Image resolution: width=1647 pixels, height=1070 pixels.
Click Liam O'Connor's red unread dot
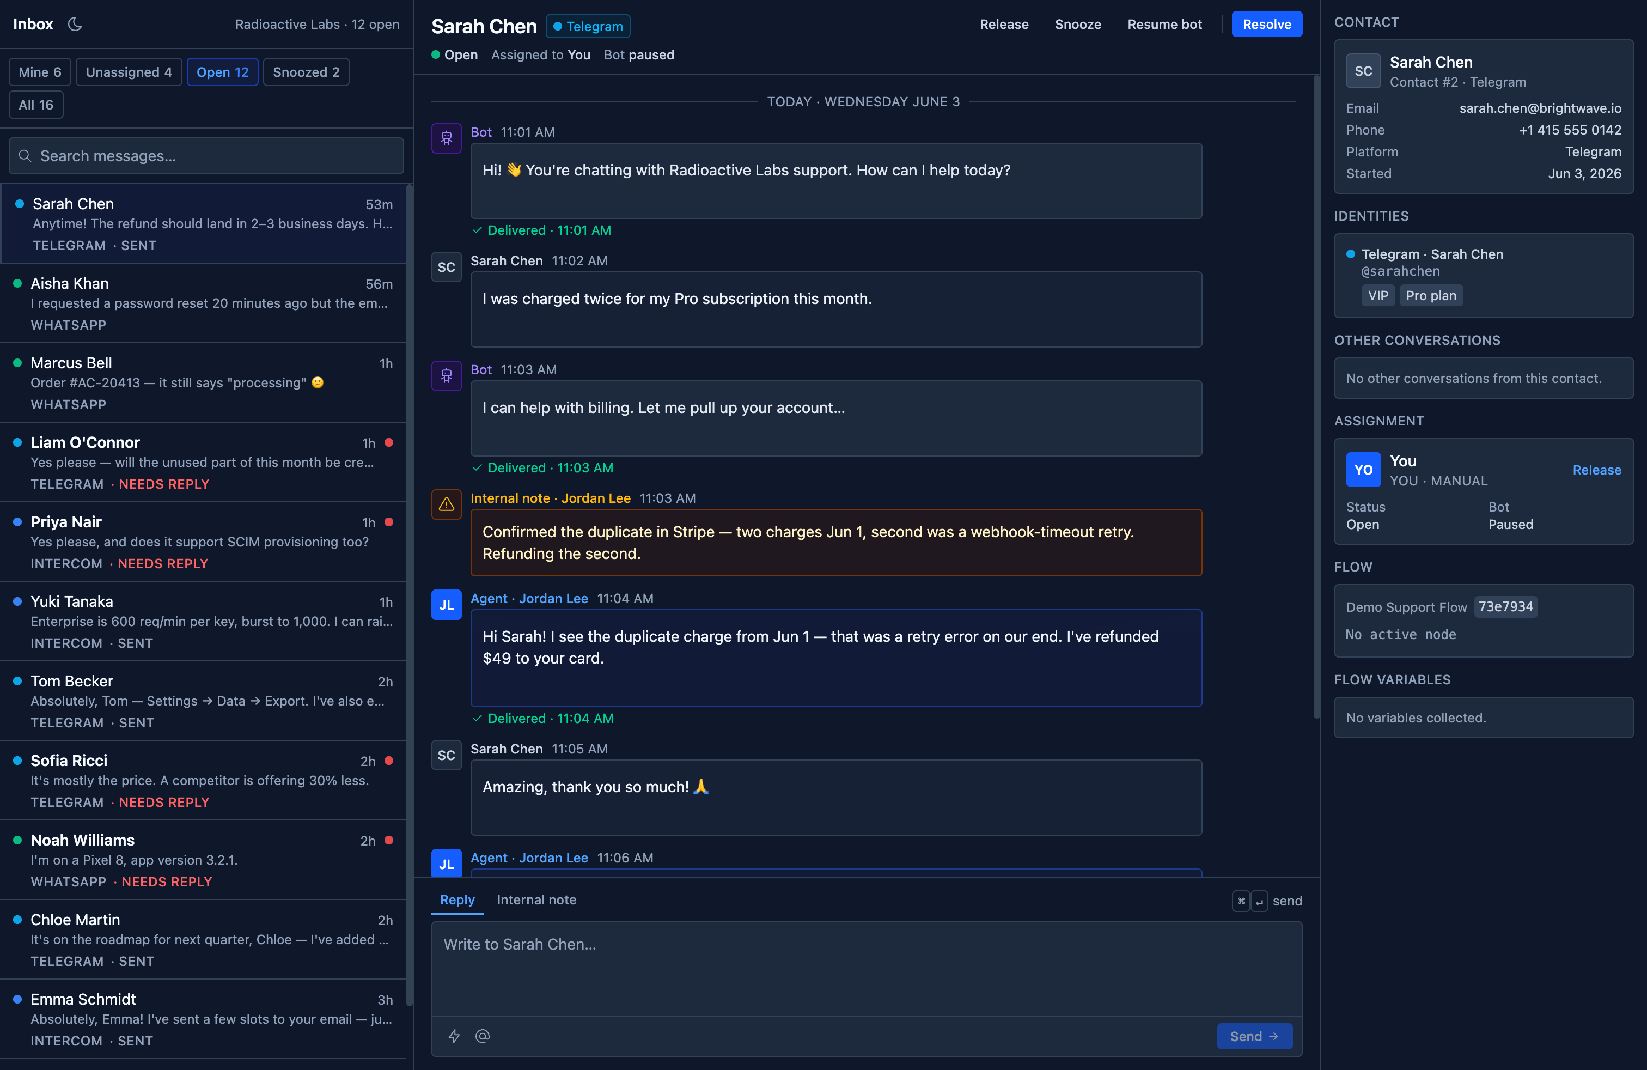389,442
